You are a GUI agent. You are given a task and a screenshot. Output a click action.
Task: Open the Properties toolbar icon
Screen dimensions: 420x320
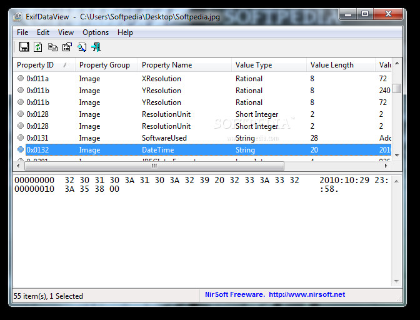tap(67, 47)
